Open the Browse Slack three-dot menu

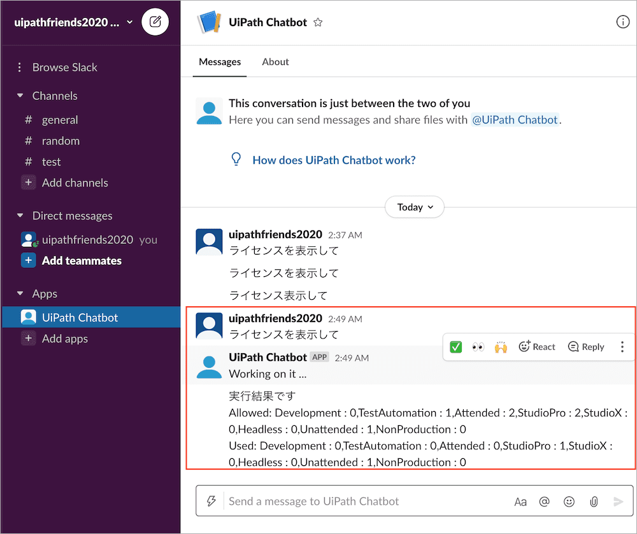pyautogui.click(x=19, y=67)
